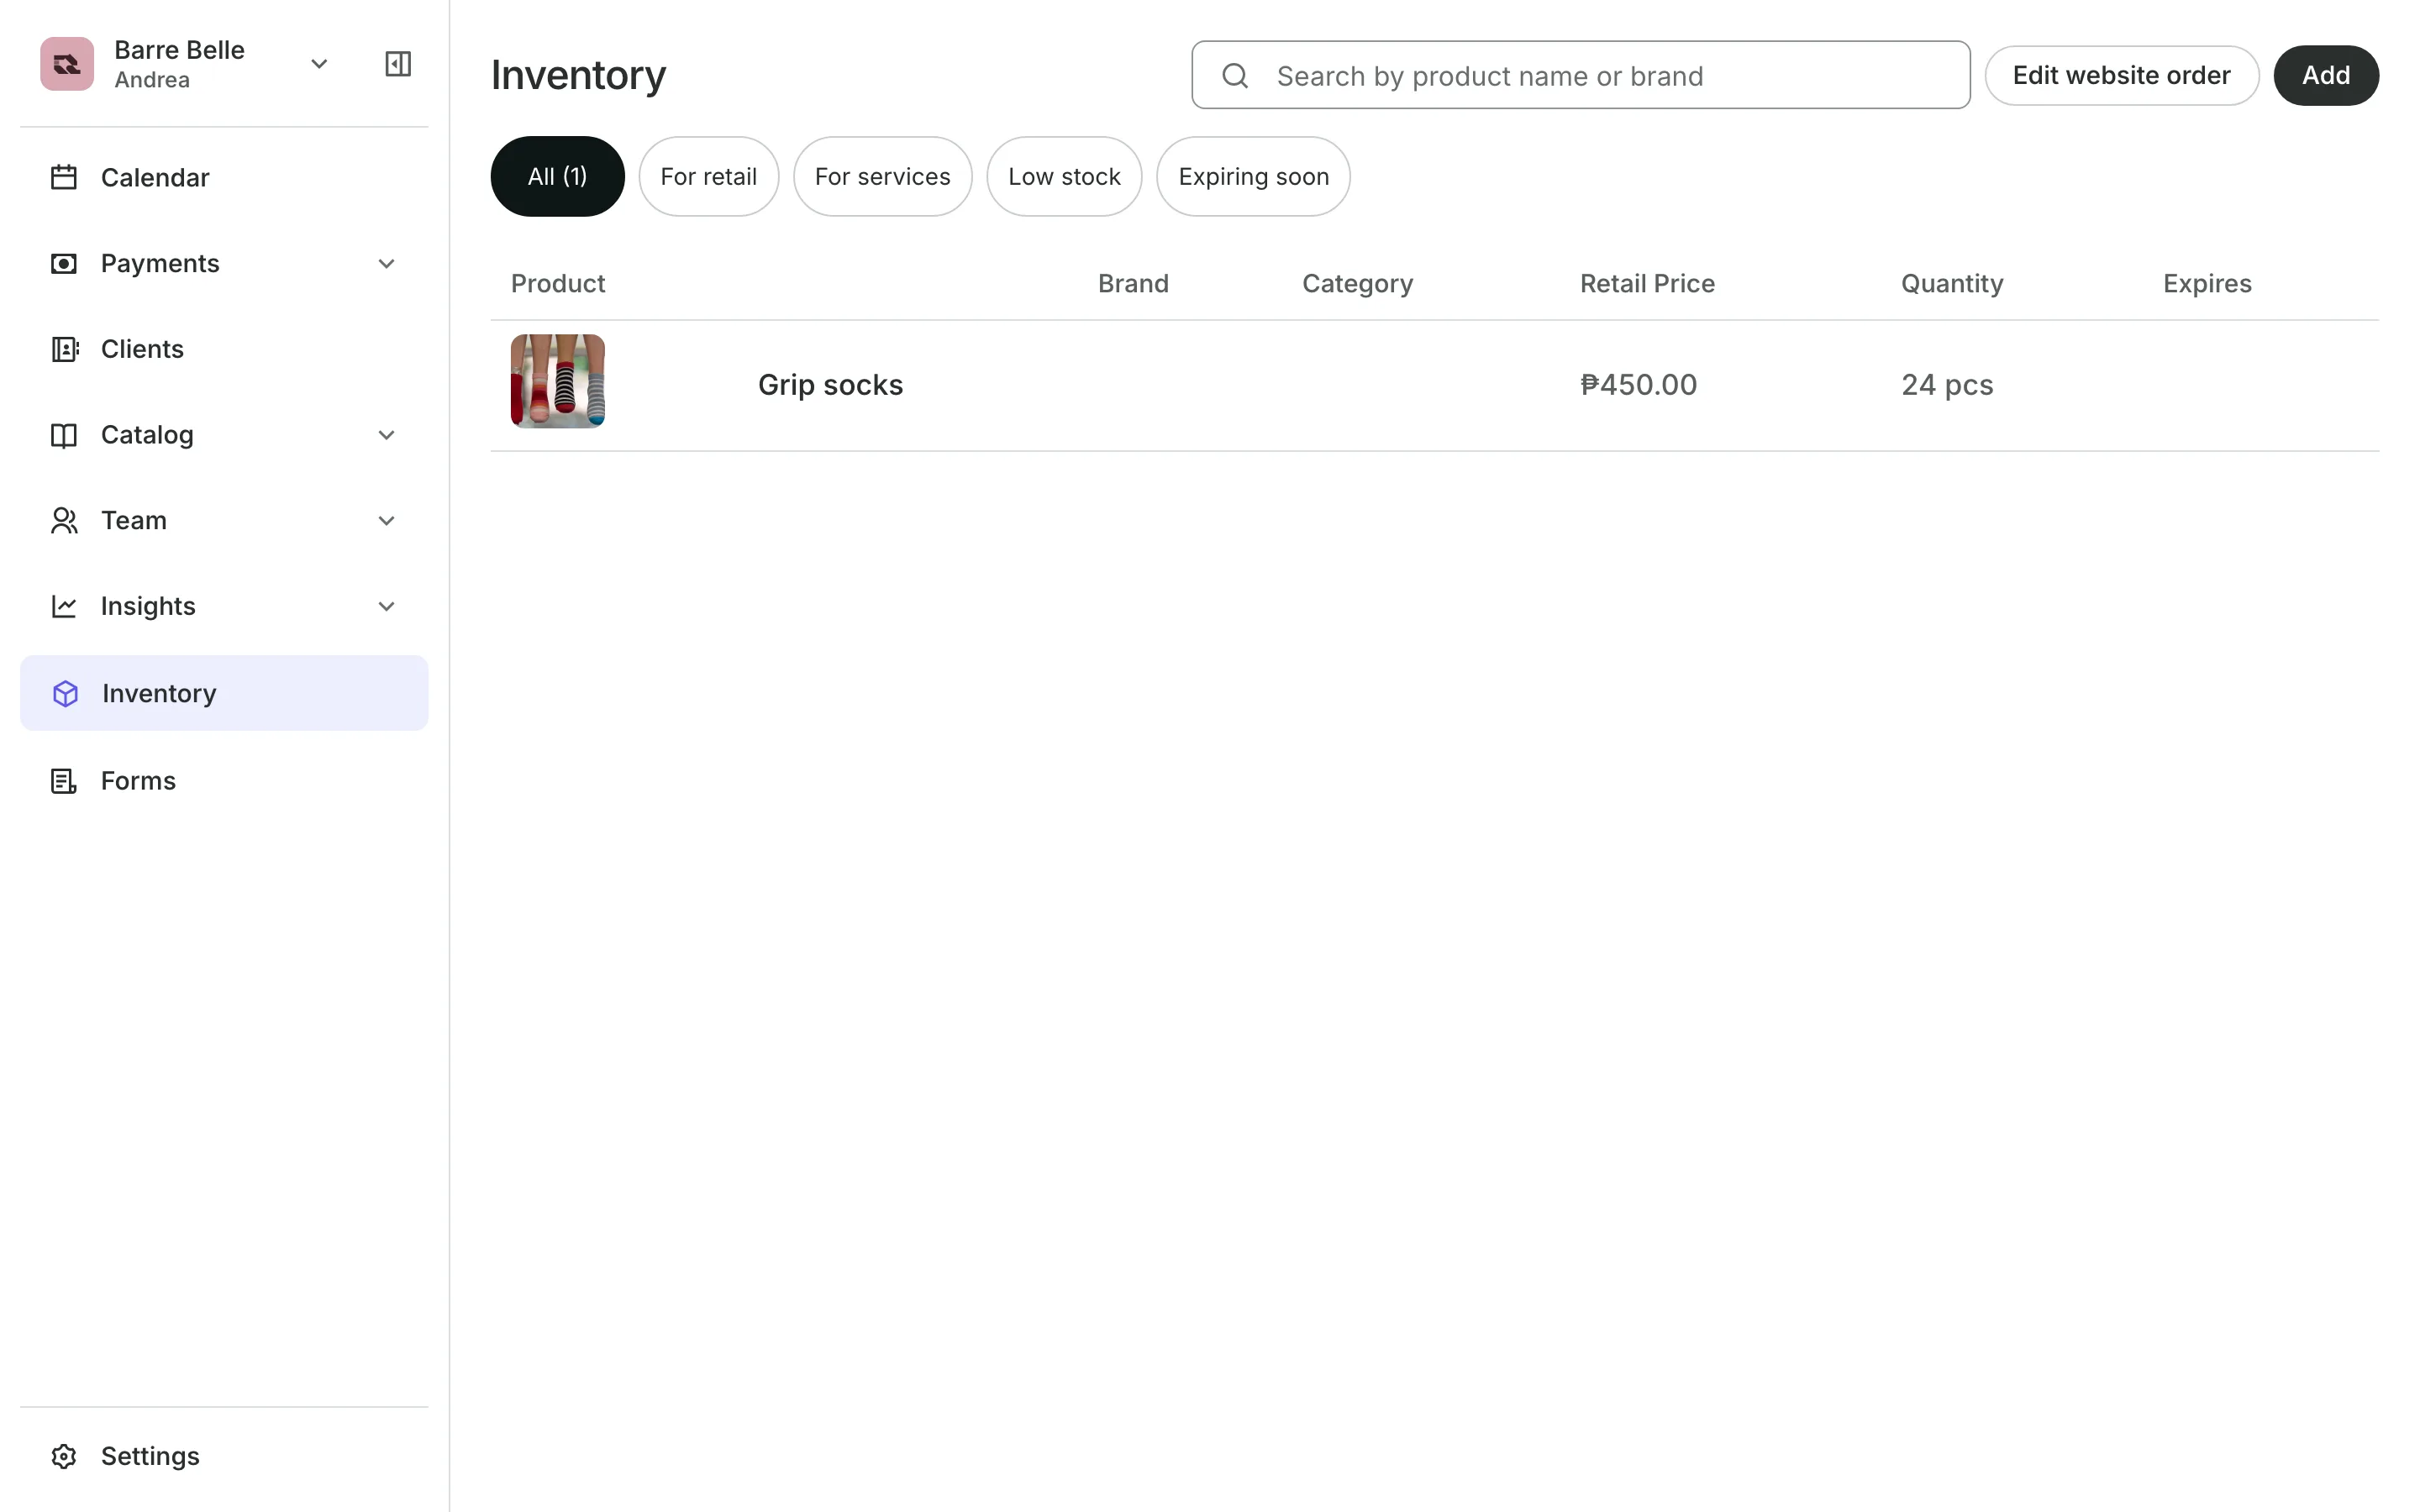Expand the Team submenu chevron

[x=386, y=521]
